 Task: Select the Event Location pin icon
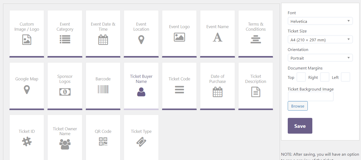pos(141,40)
